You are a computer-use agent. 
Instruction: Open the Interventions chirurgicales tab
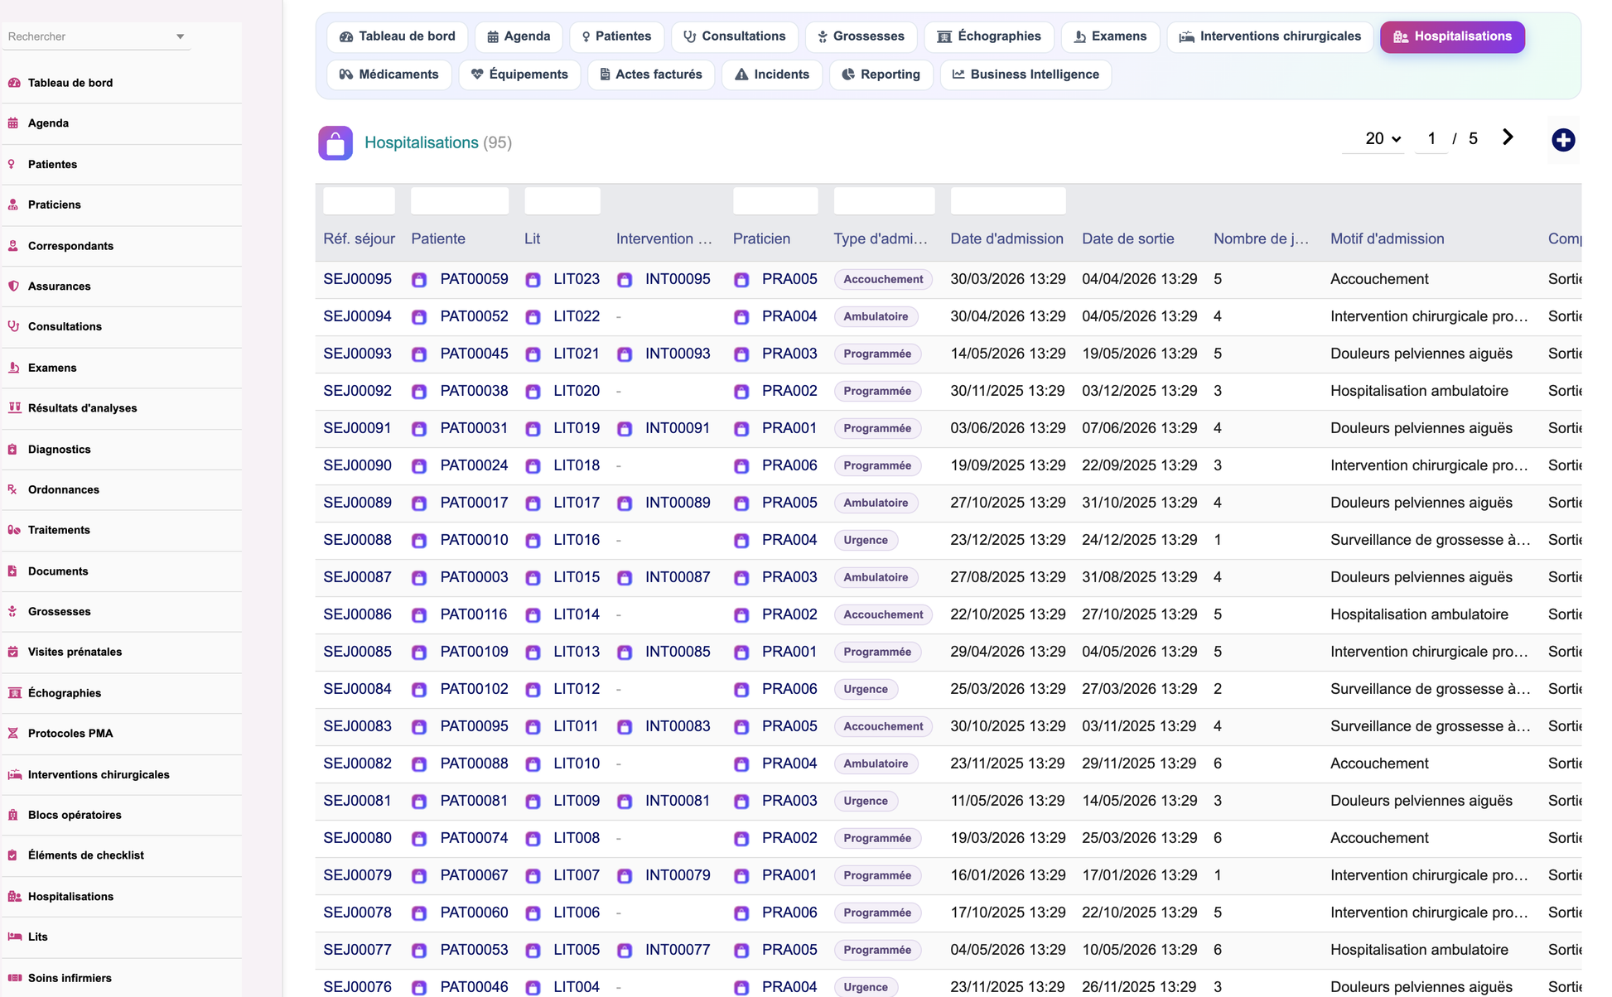click(x=1270, y=36)
